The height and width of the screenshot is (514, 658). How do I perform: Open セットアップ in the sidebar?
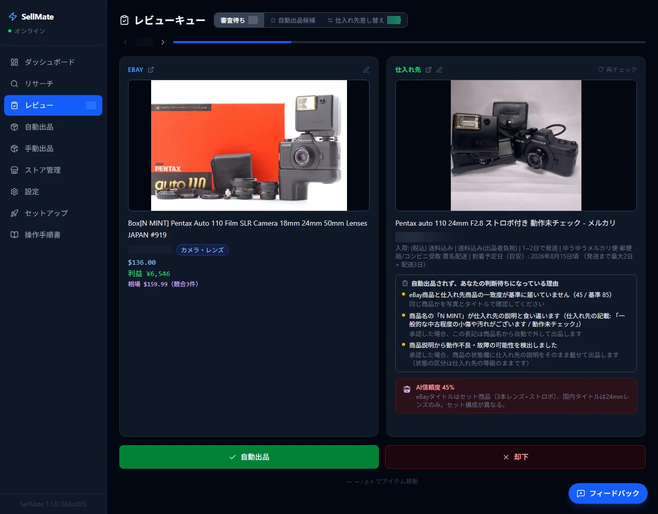(53, 213)
